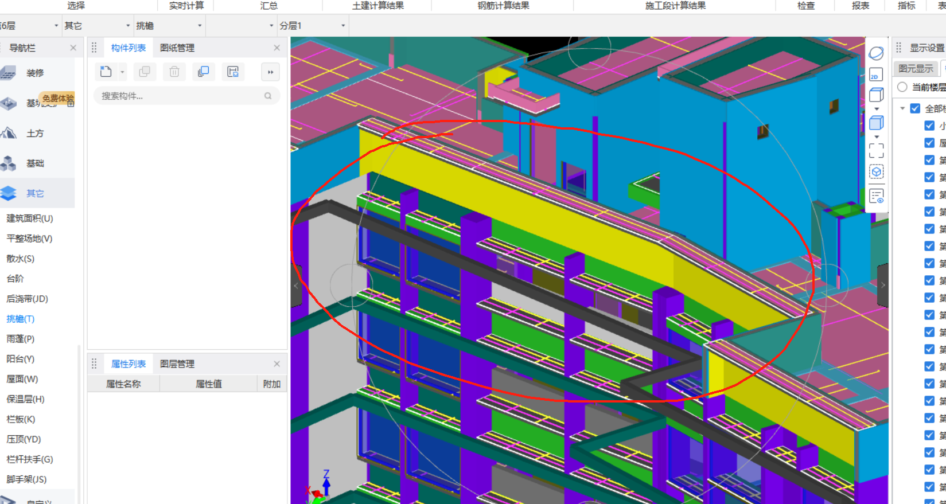Switch to the 属性列表 tab
The height and width of the screenshot is (504, 946).
129,364
